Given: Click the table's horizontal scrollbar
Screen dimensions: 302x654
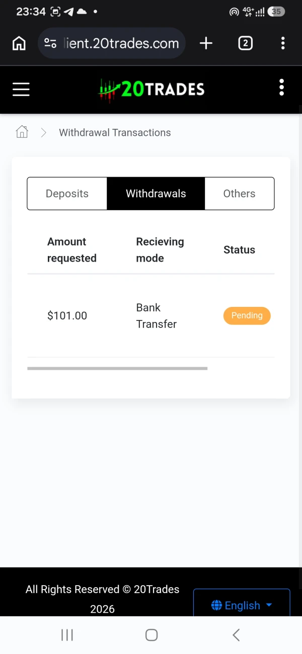Looking at the screenshot, I should tap(117, 368).
